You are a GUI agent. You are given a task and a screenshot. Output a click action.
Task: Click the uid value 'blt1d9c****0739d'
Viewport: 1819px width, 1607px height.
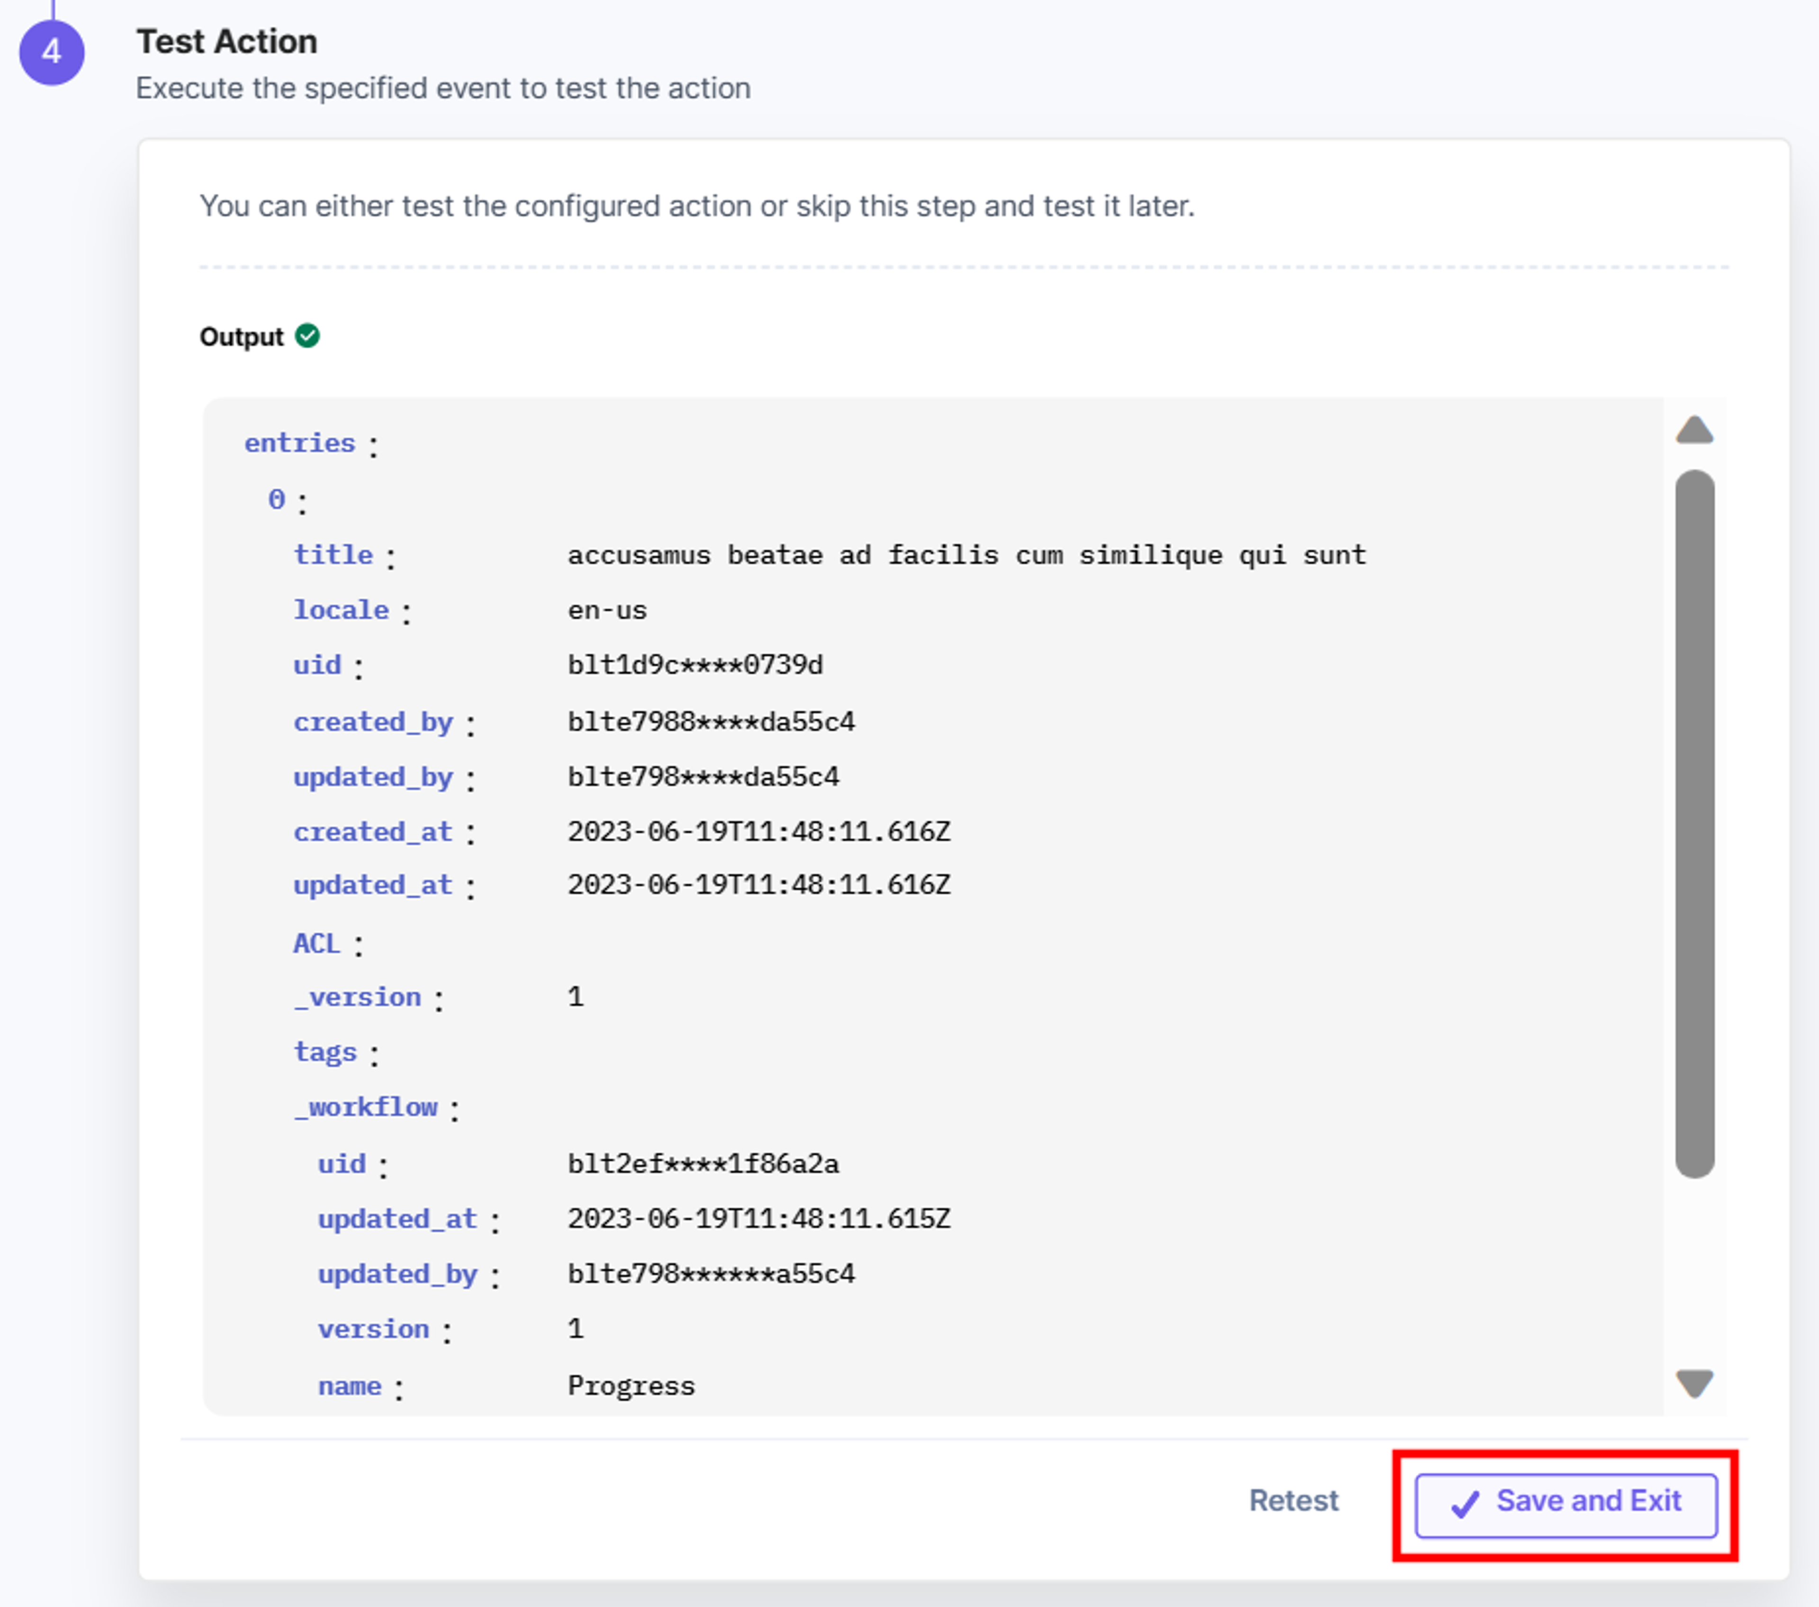tap(695, 665)
